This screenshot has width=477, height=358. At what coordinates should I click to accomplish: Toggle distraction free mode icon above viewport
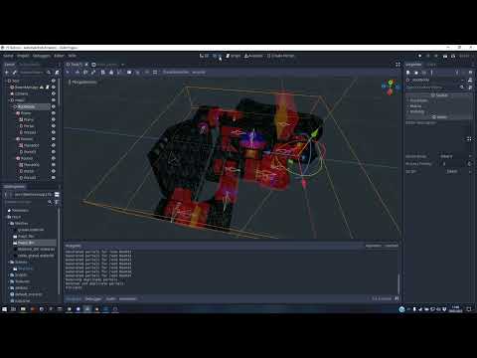(397, 65)
